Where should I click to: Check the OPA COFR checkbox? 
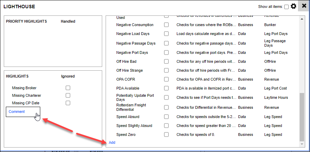pyautogui.click(x=166, y=79)
